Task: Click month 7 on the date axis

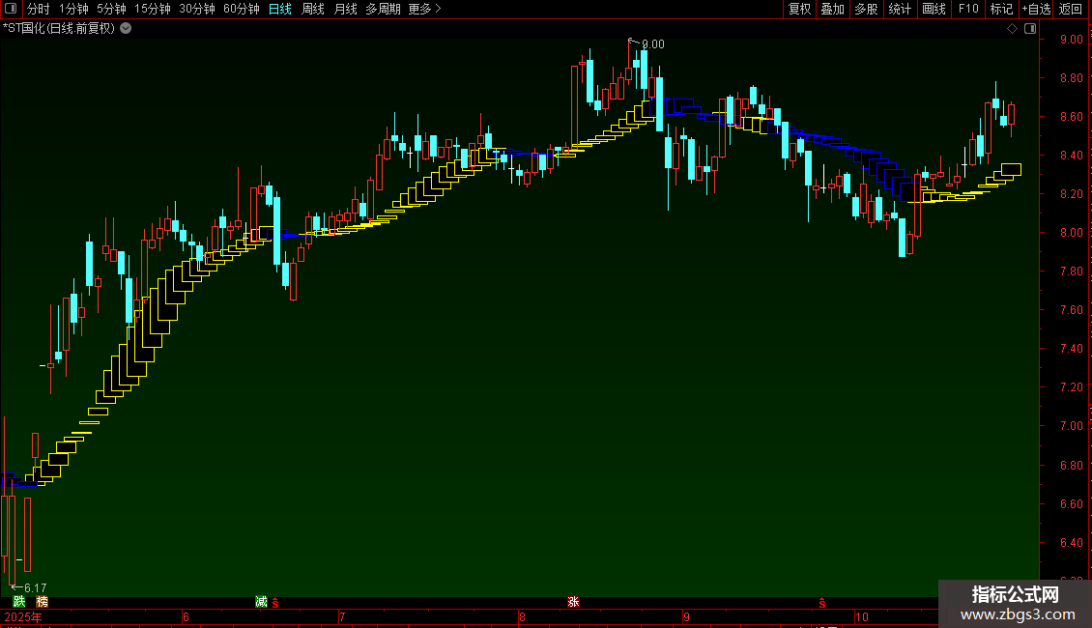Action: pos(342,616)
